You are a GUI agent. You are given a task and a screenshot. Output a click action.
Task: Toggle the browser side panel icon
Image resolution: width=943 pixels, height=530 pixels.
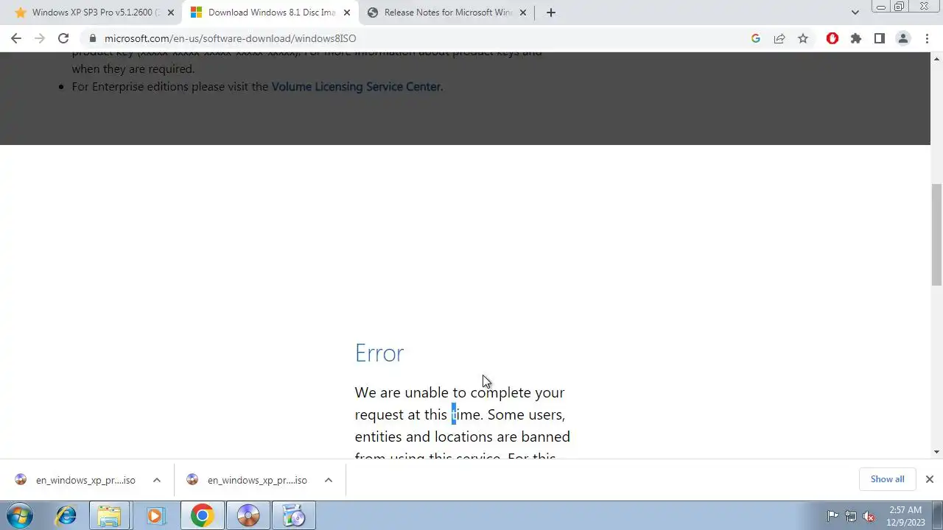coord(880,38)
